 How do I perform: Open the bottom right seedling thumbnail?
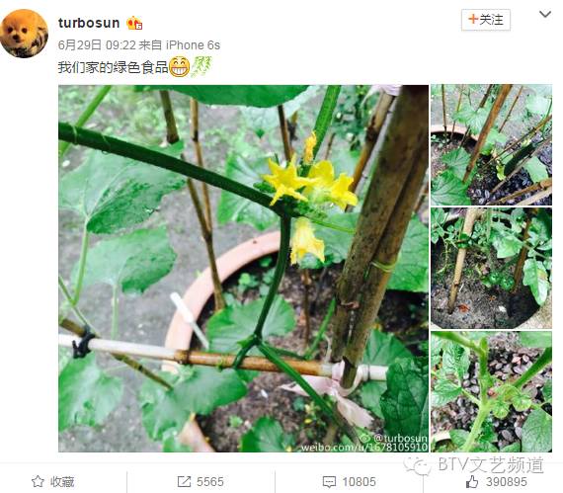click(491, 392)
